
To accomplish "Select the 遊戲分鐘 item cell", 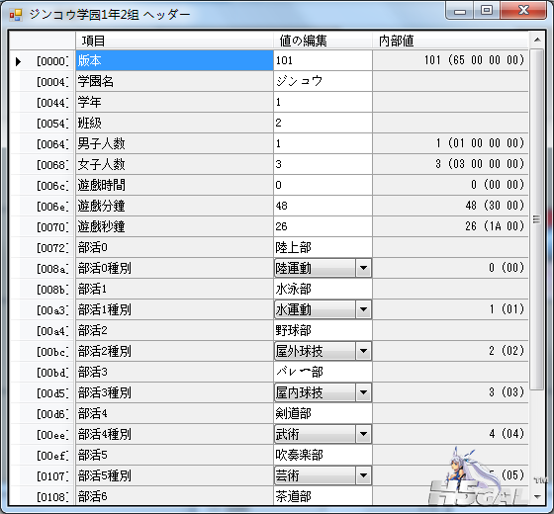I will [x=174, y=206].
